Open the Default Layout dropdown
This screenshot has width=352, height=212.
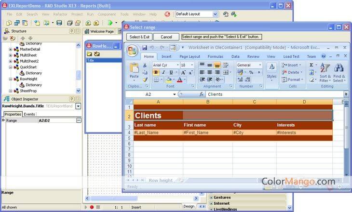(x=215, y=14)
